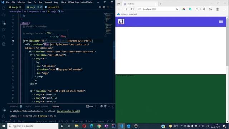Screen dimensions: 229x129
Task: Open the Selection menu
Action: click(21, 3)
